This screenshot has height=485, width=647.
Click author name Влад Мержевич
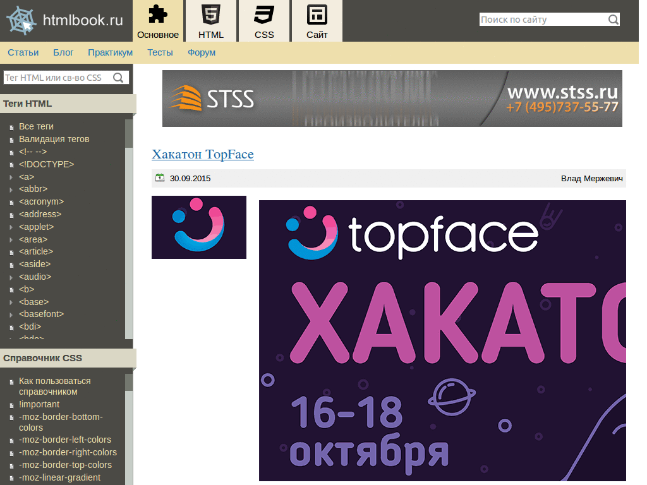[591, 178]
